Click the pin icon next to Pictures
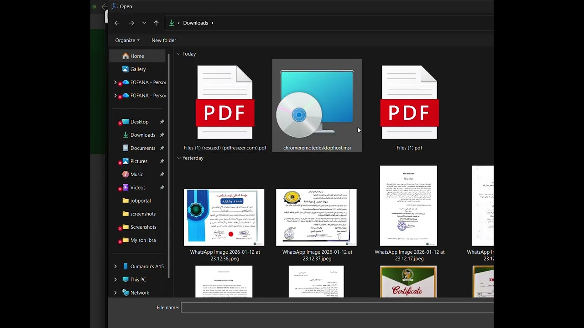 click(162, 161)
